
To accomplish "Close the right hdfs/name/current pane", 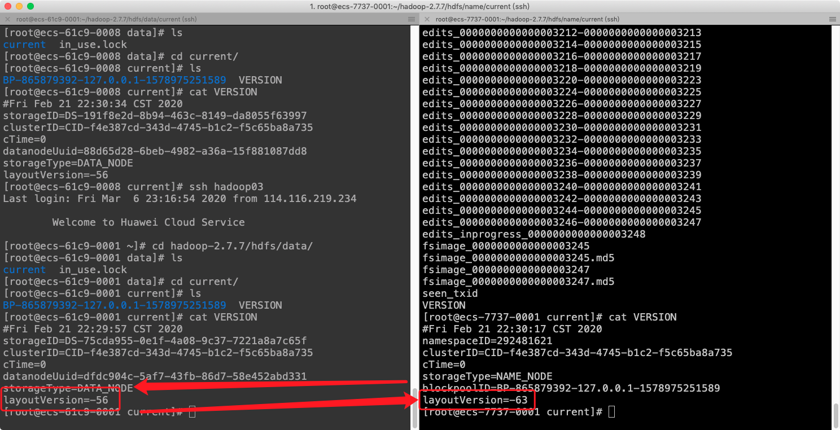I will pos(427,19).
